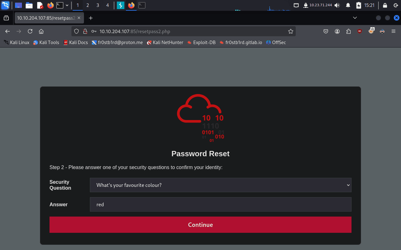Go to the Firefox home page
The width and height of the screenshot is (401, 250).
tap(41, 31)
